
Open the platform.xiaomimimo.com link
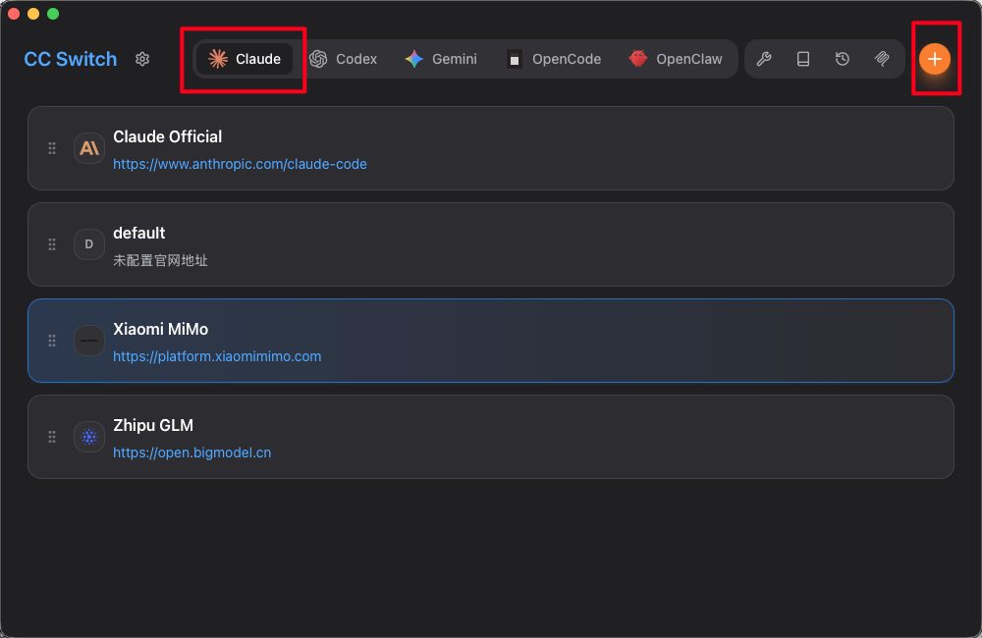(217, 356)
